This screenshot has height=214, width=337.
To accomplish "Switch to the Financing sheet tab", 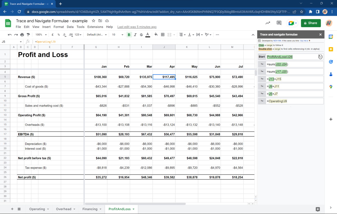I will tap(92, 209).
